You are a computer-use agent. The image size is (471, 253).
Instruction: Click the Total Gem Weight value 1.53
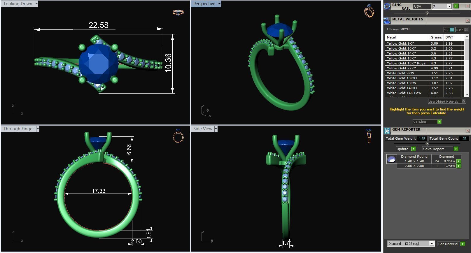tap(422, 138)
